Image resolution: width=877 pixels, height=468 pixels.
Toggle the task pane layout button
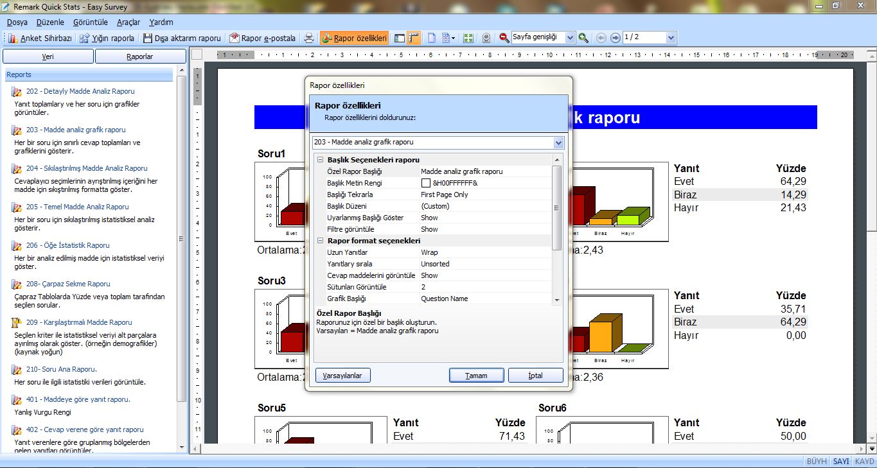400,38
